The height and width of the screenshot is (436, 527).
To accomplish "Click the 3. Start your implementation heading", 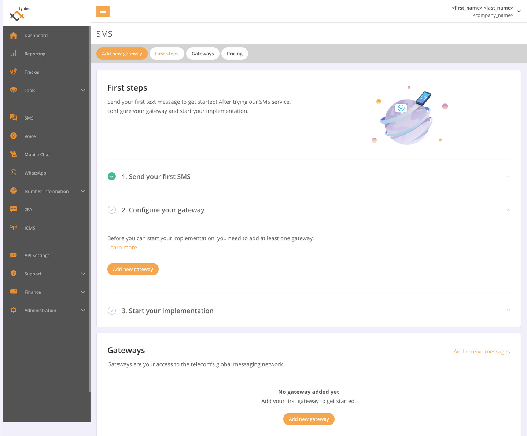I will tap(167, 311).
